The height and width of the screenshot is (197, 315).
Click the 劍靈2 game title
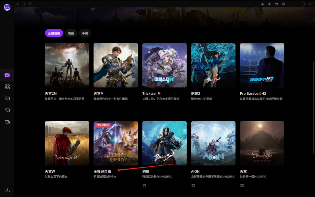tap(196, 93)
